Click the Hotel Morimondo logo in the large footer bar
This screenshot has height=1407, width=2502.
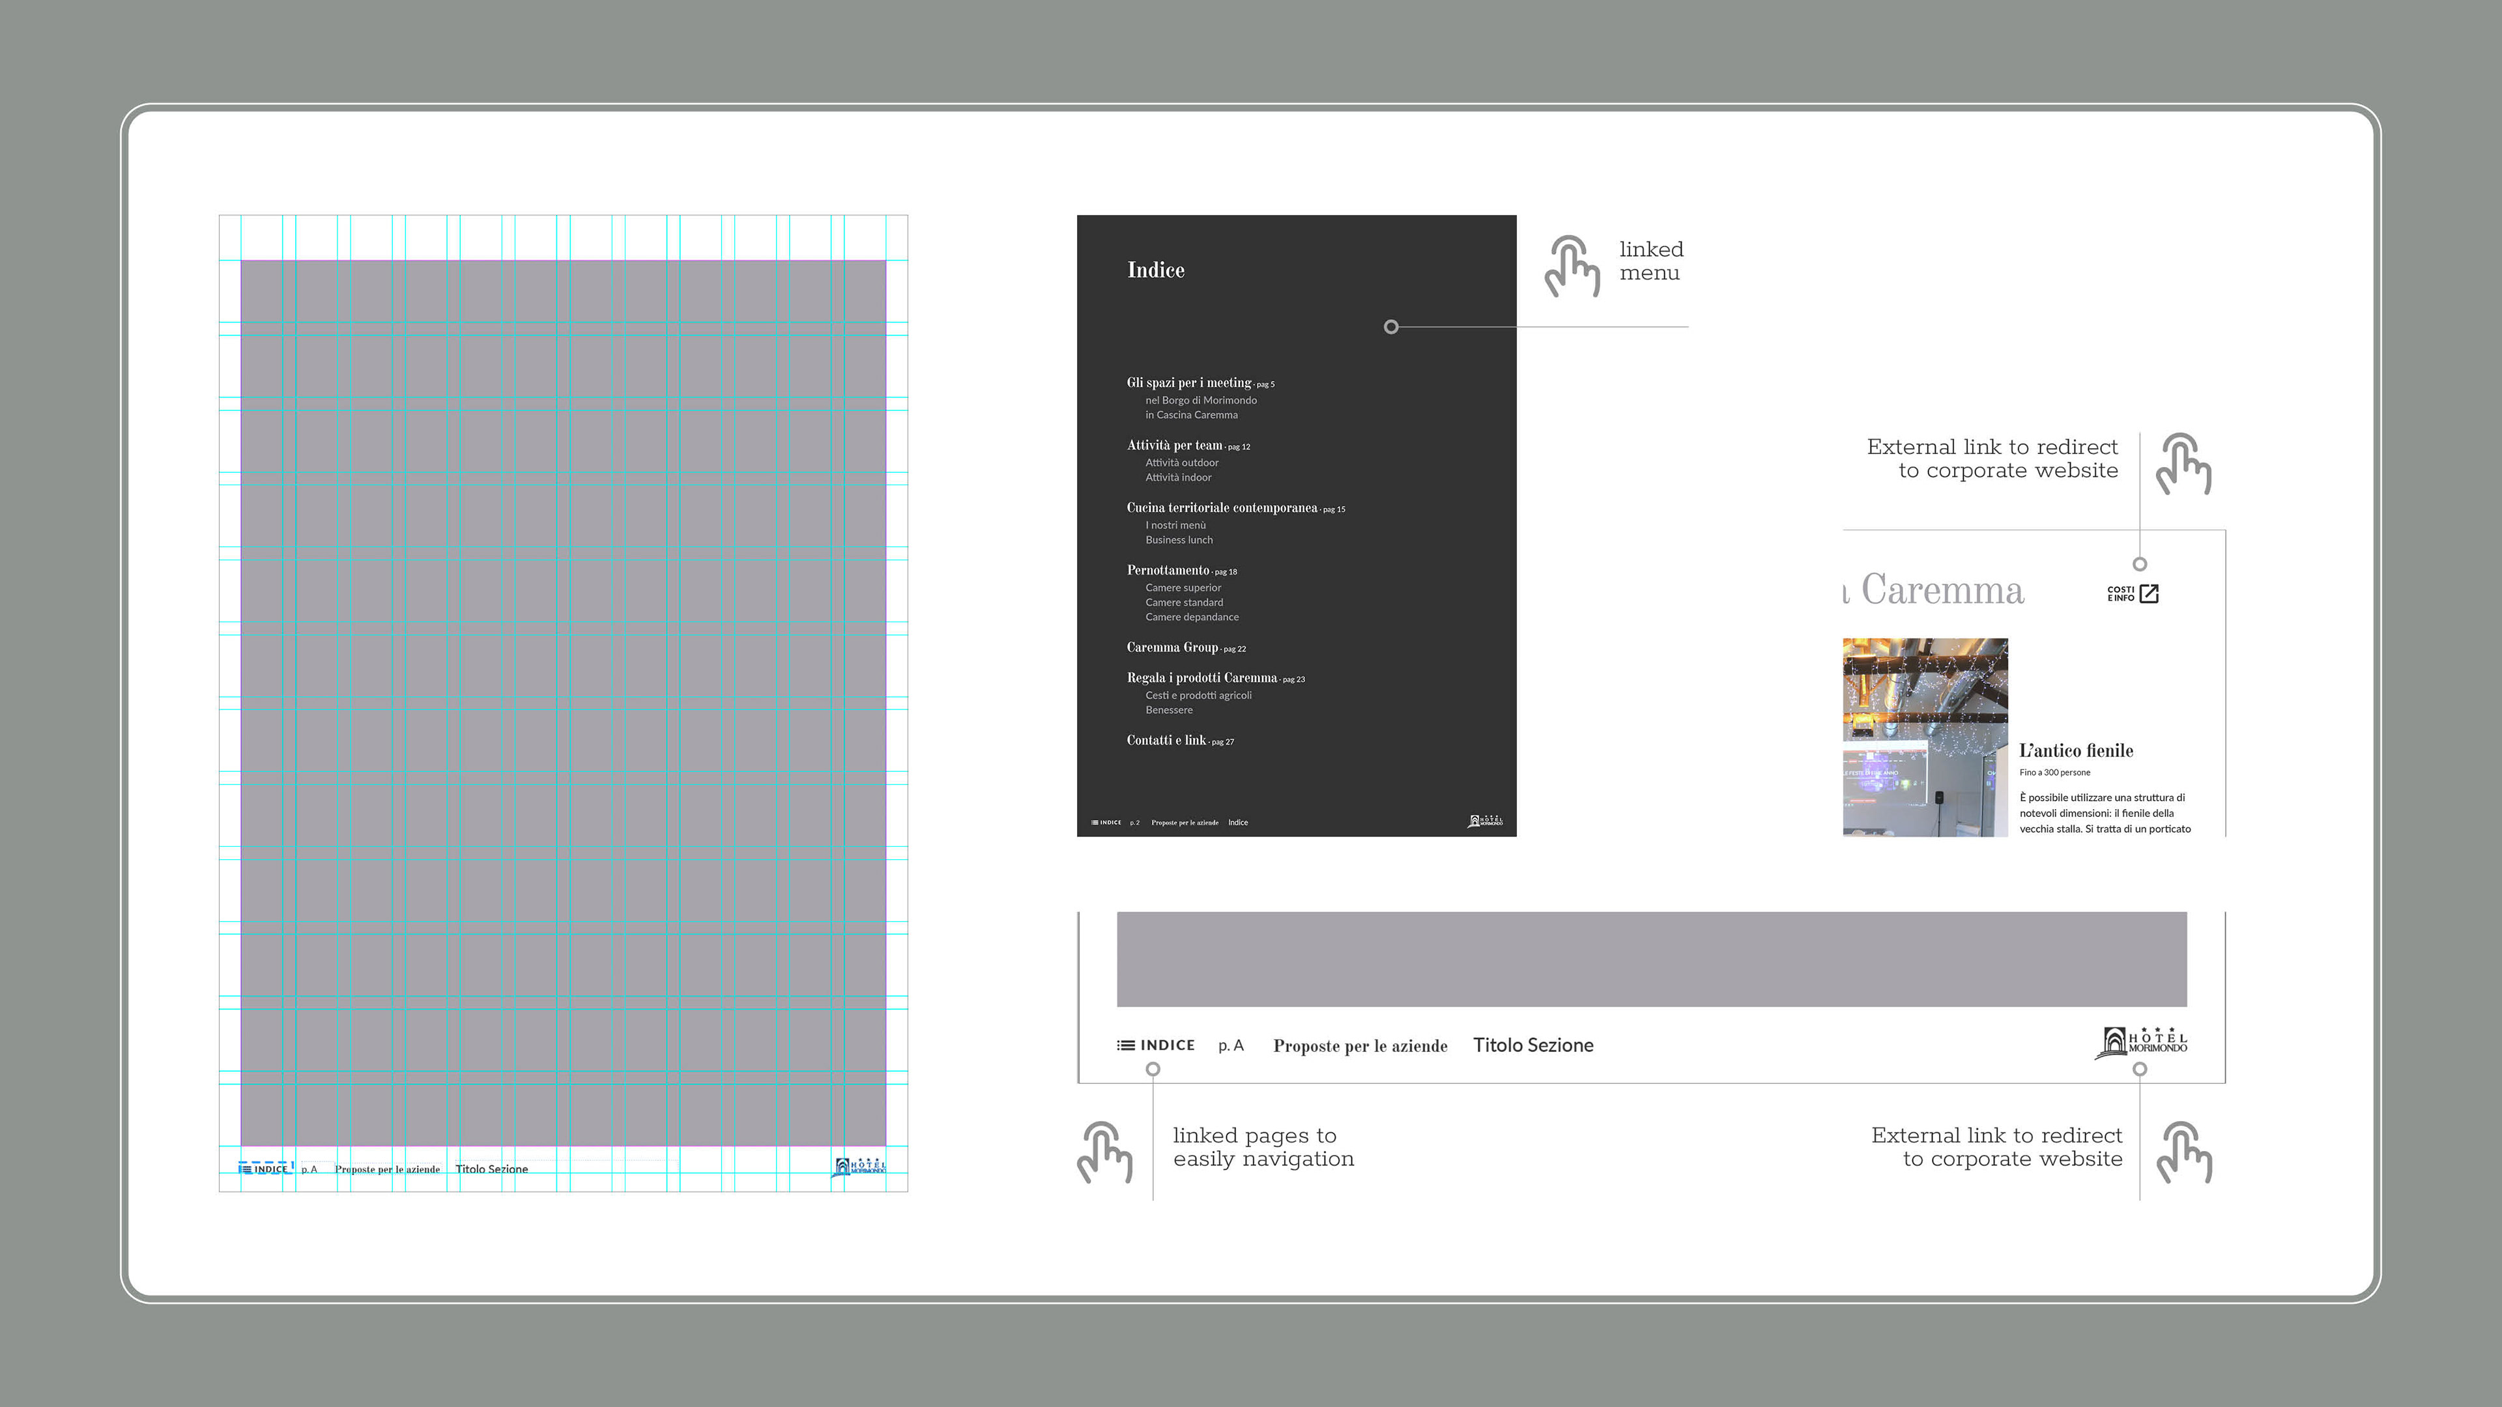tap(2140, 1043)
